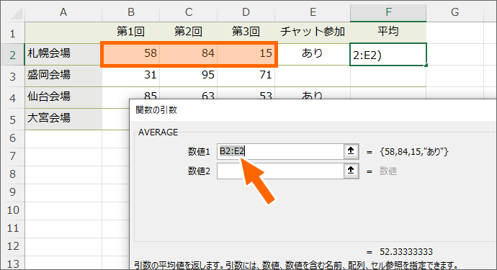Click cell with value 71
Screen dimensions: 497x270
coord(246,76)
